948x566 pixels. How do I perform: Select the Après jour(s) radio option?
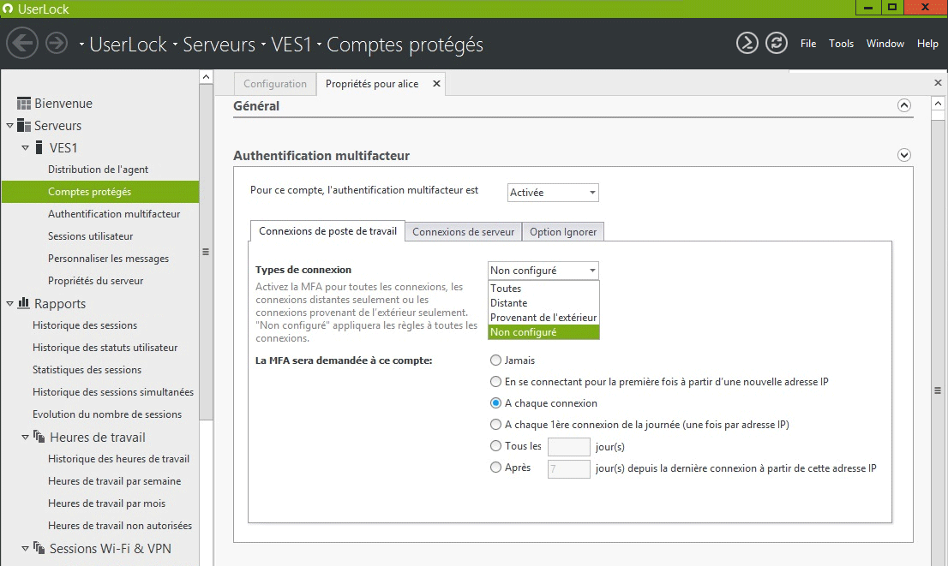[x=495, y=467]
